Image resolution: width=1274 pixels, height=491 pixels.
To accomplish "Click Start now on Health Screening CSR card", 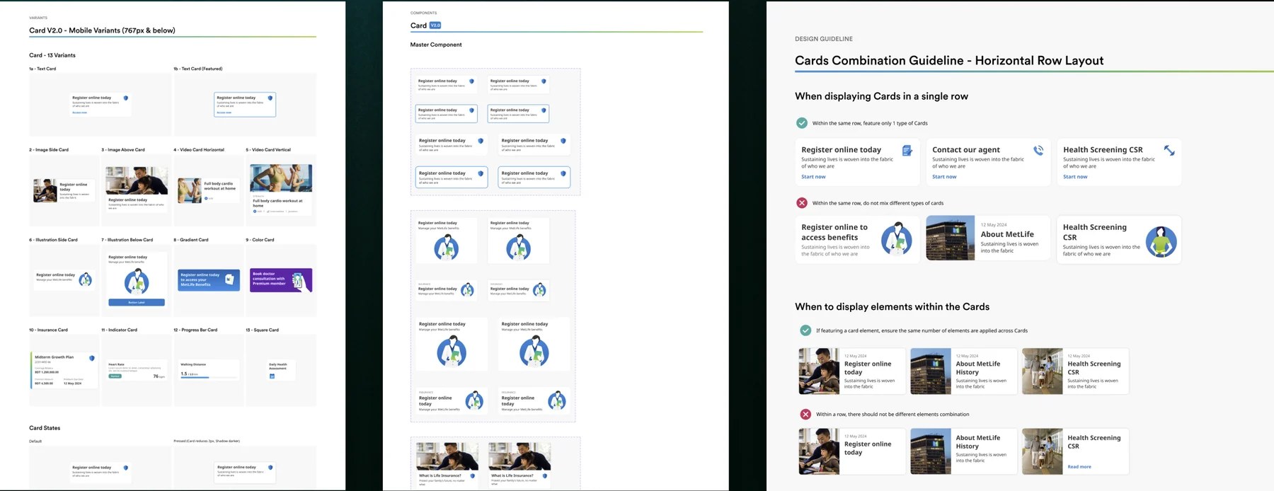I will 1075,177.
